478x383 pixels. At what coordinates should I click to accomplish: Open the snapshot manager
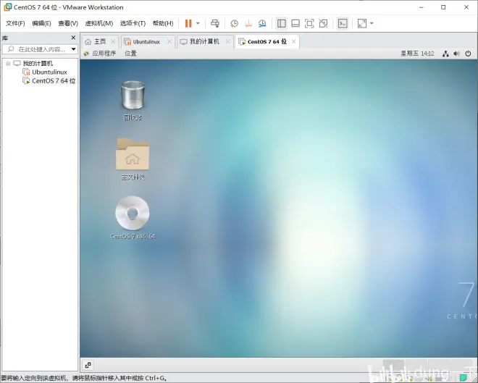point(262,23)
